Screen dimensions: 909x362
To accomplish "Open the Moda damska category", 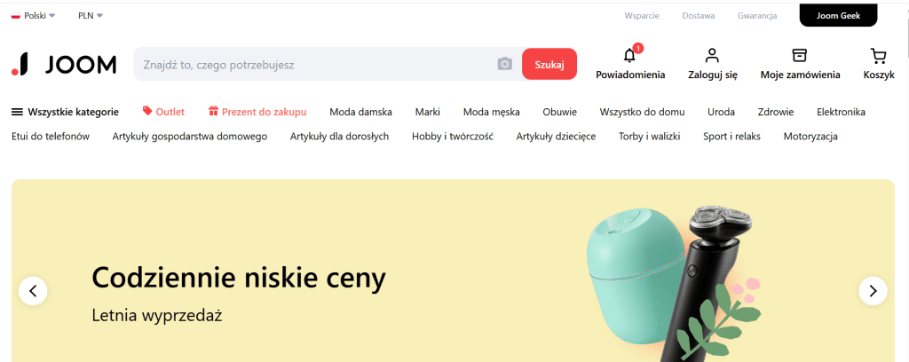I will point(360,112).
